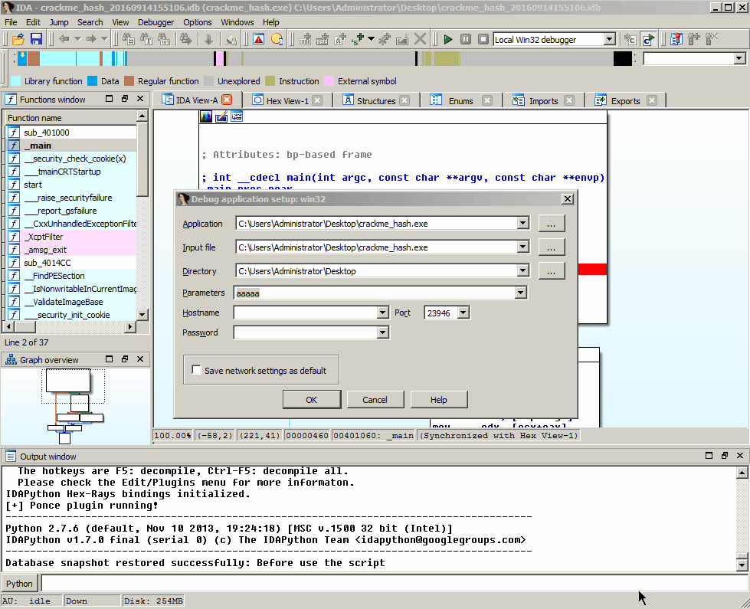Expand the Input file dropdown
This screenshot has height=609, width=750.
coord(522,247)
